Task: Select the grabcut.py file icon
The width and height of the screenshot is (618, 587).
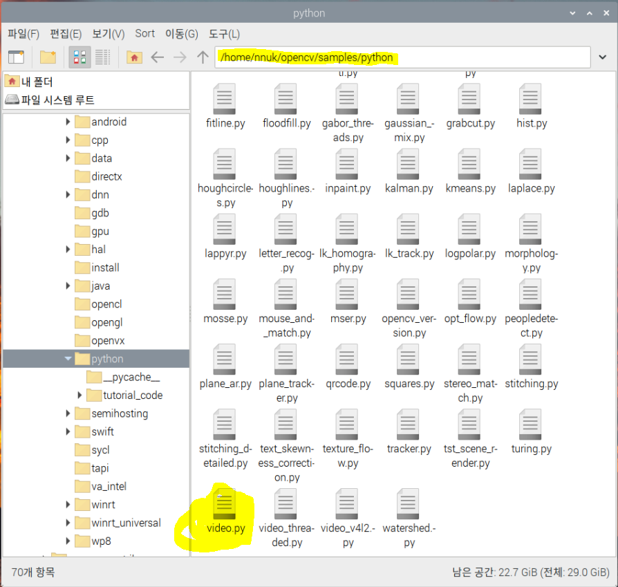Action: (x=469, y=99)
